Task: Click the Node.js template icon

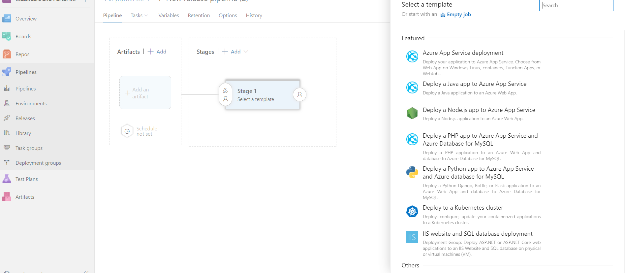Action: (412, 113)
